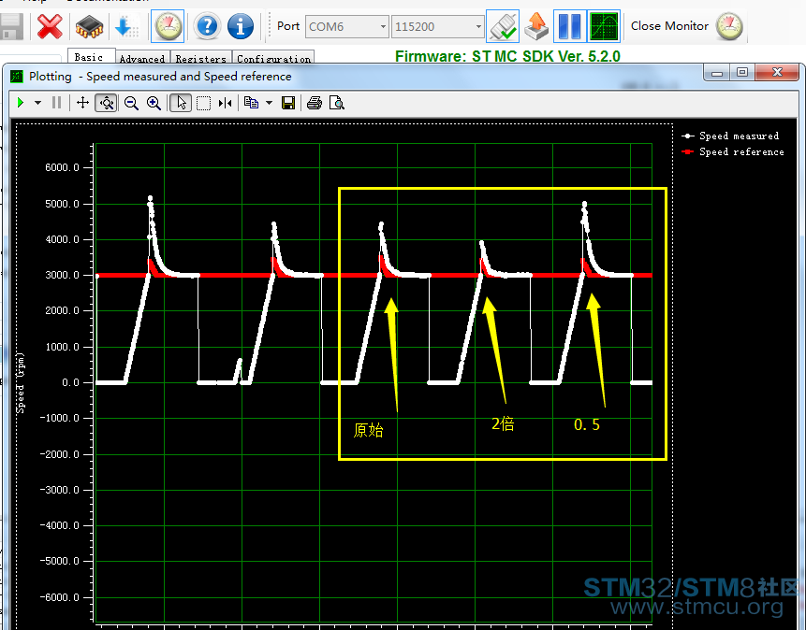Click the microcontroller chip icon
The height and width of the screenshot is (630, 806).
(x=89, y=26)
